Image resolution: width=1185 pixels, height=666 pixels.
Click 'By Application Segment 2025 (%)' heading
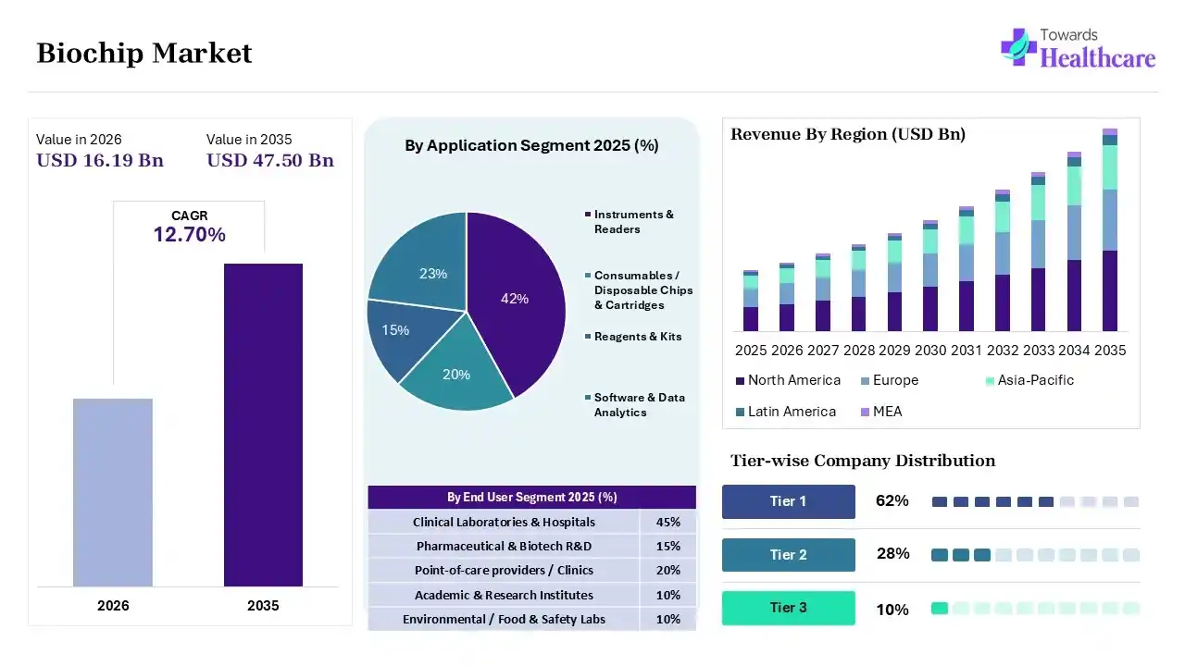531,145
